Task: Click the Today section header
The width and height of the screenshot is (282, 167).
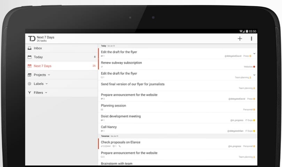Action: (x=178, y=46)
